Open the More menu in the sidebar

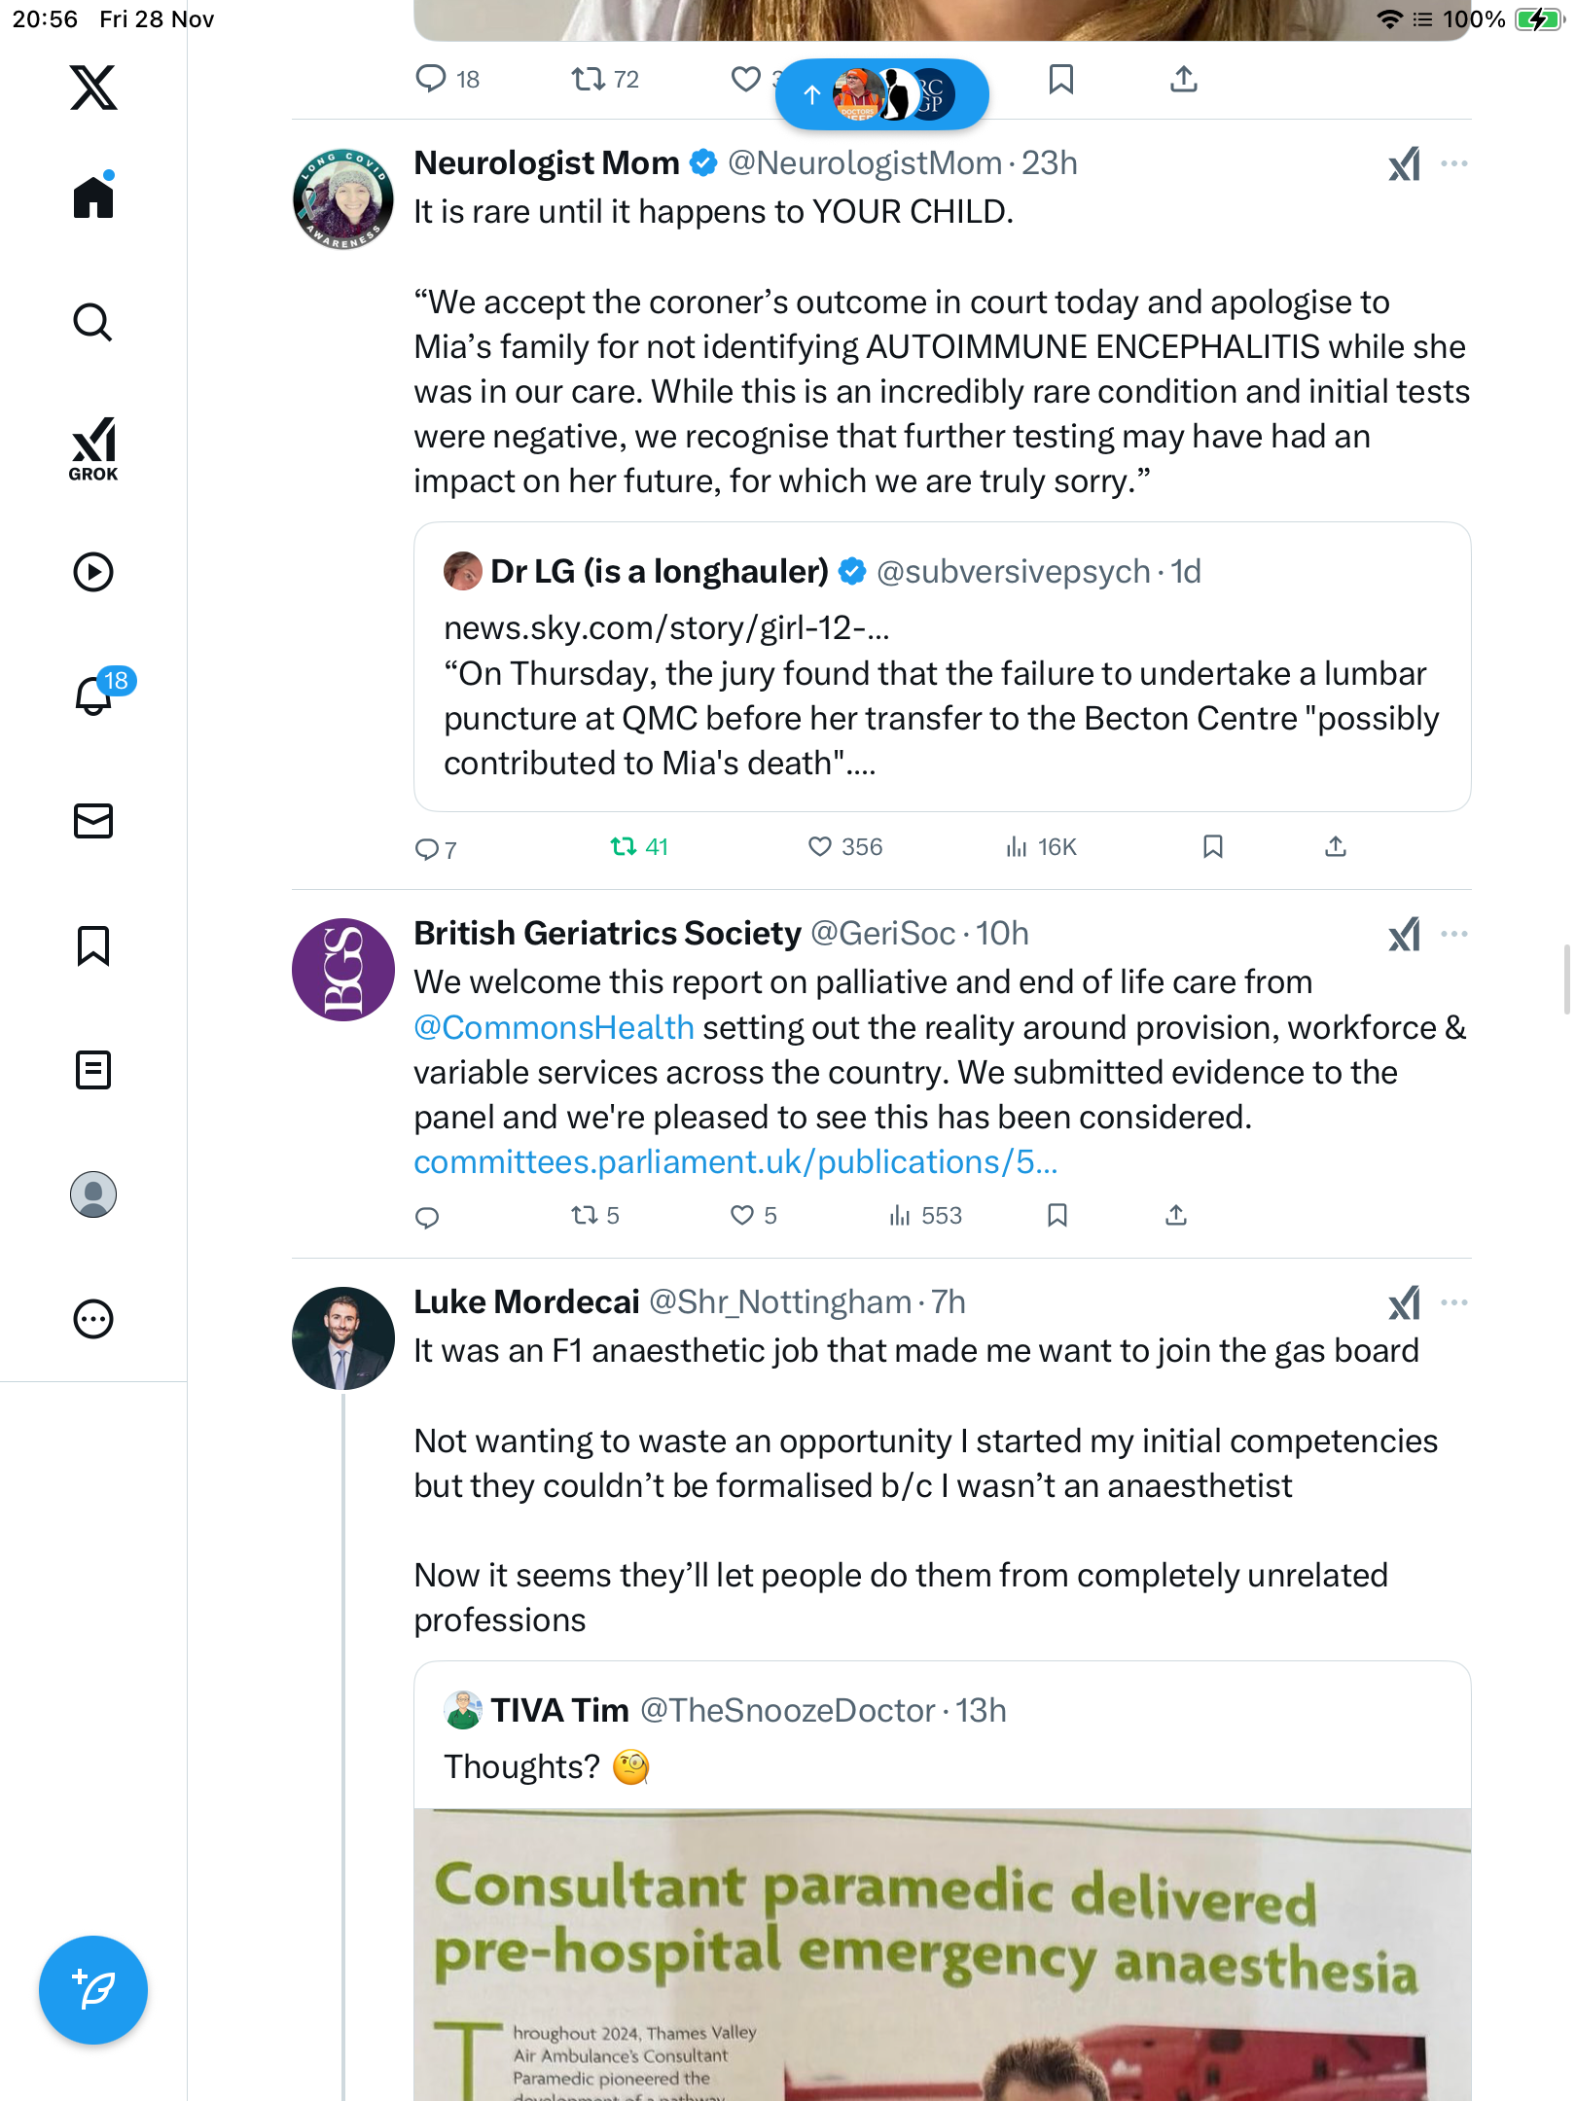click(93, 1319)
